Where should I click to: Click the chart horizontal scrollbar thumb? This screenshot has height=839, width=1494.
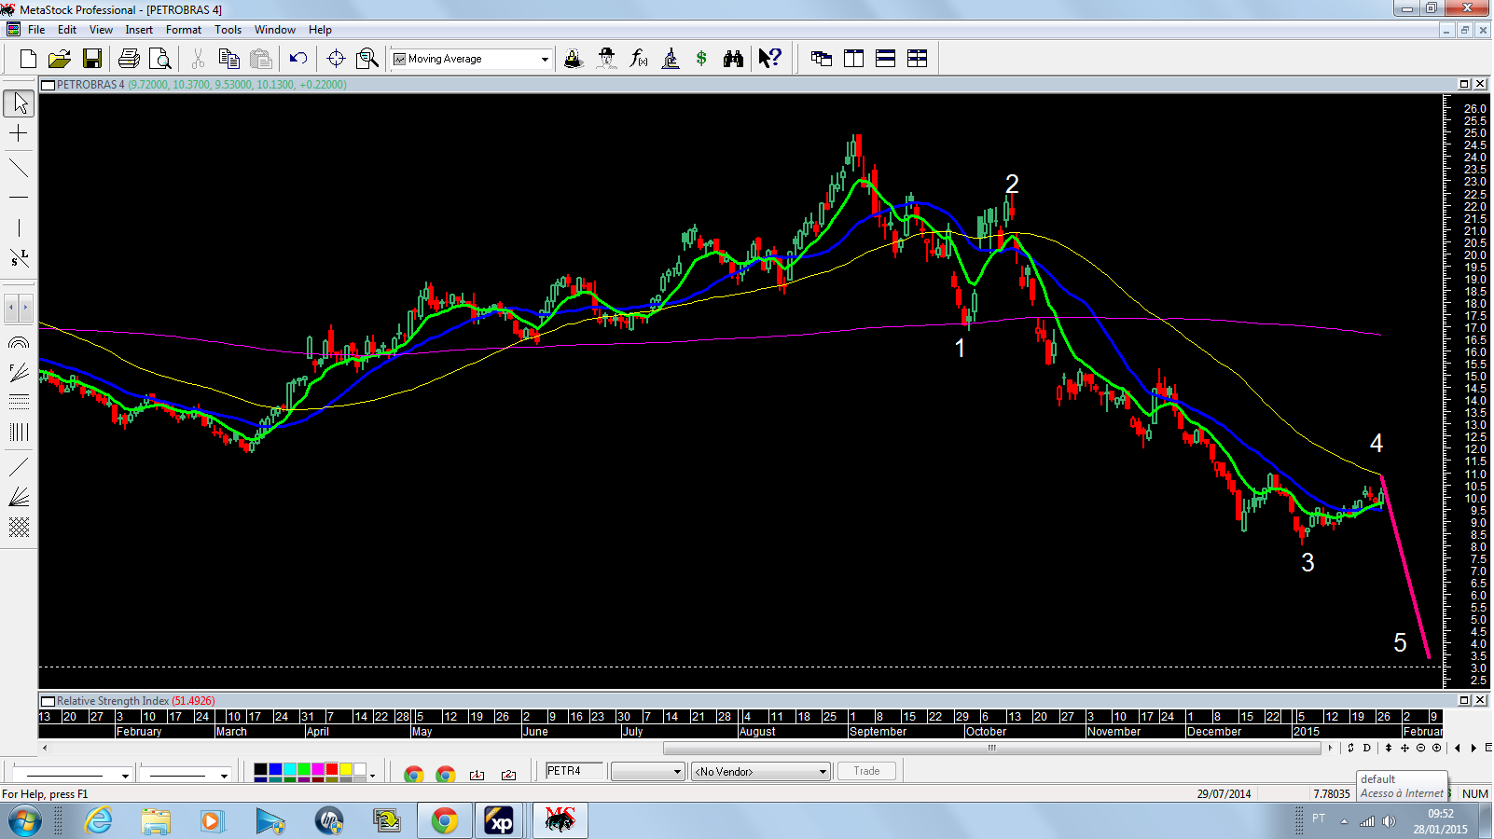[991, 748]
